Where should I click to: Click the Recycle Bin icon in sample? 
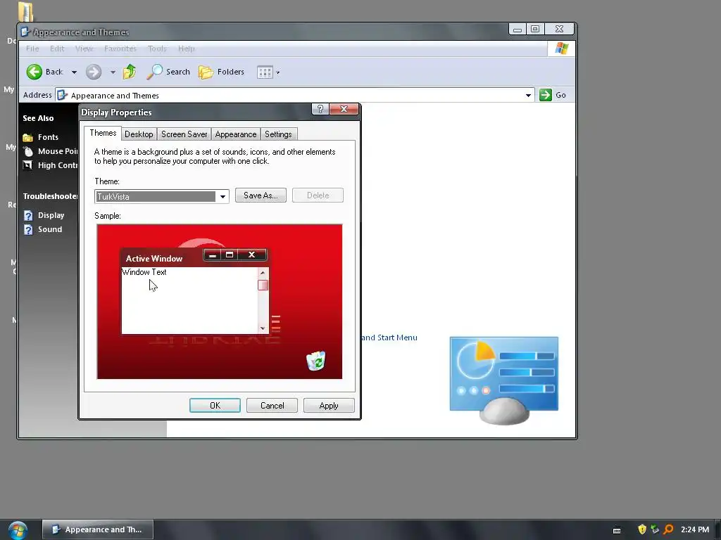(316, 361)
